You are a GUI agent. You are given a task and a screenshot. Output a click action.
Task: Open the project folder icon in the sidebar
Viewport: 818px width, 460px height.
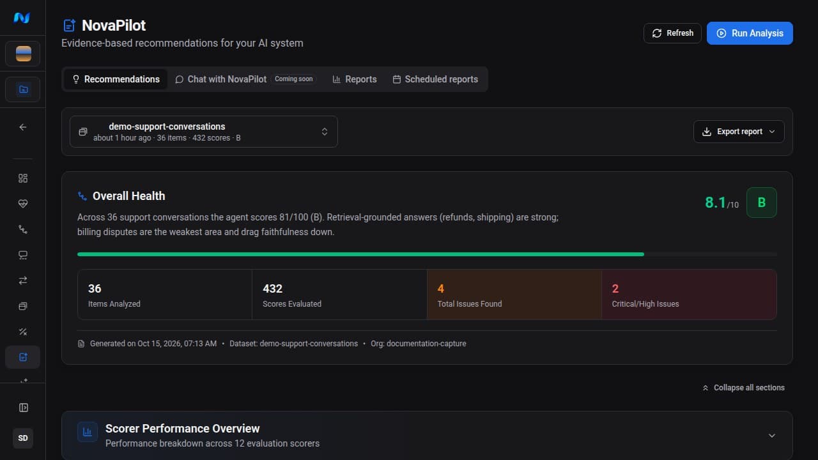pyautogui.click(x=23, y=89)
